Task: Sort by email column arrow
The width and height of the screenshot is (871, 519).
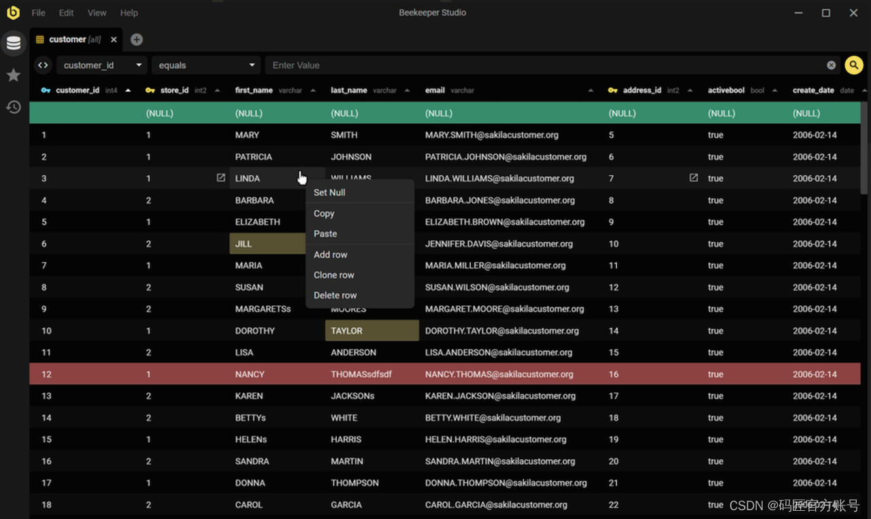Action: click(x=591, y=90)
